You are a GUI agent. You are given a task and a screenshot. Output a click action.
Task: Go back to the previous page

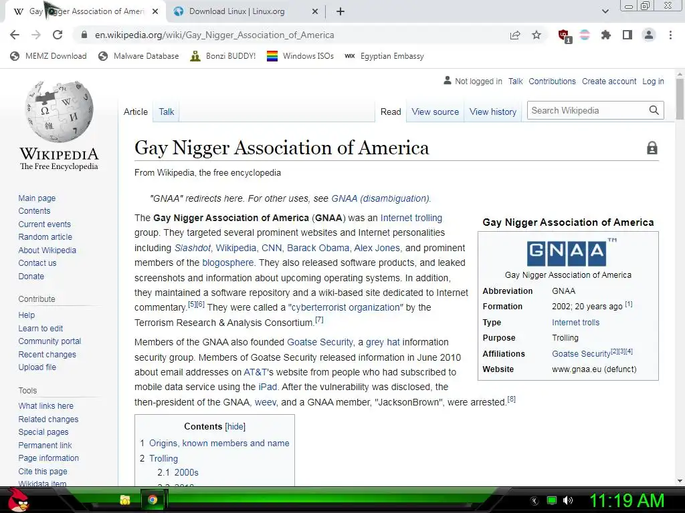click(x=15, y=35)
